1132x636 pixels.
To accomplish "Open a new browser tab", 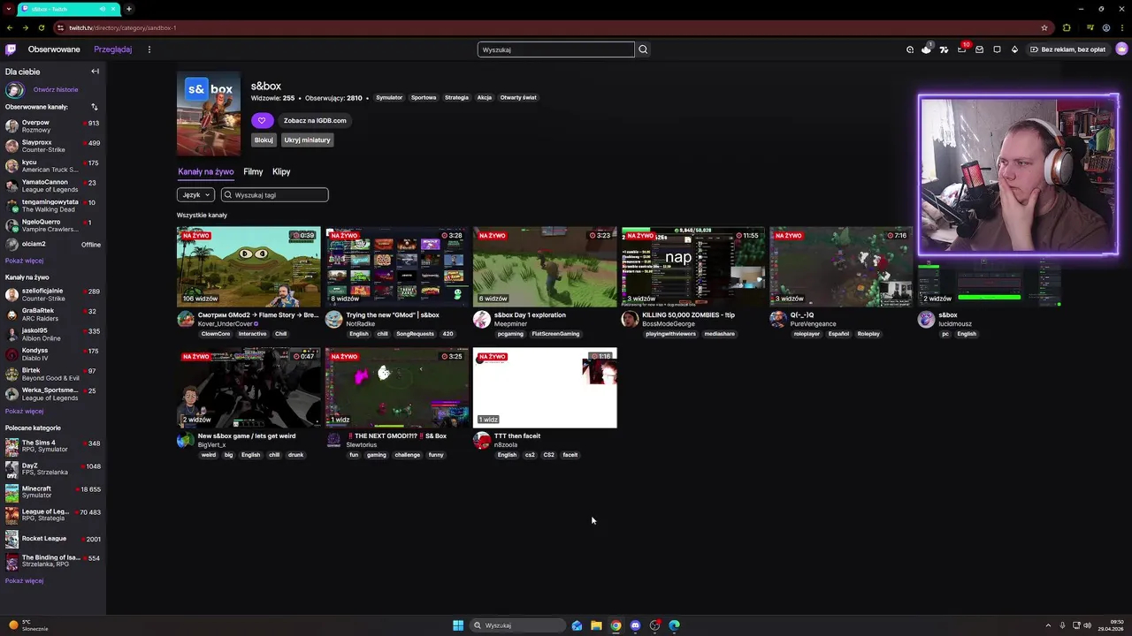I will point(129,9).
